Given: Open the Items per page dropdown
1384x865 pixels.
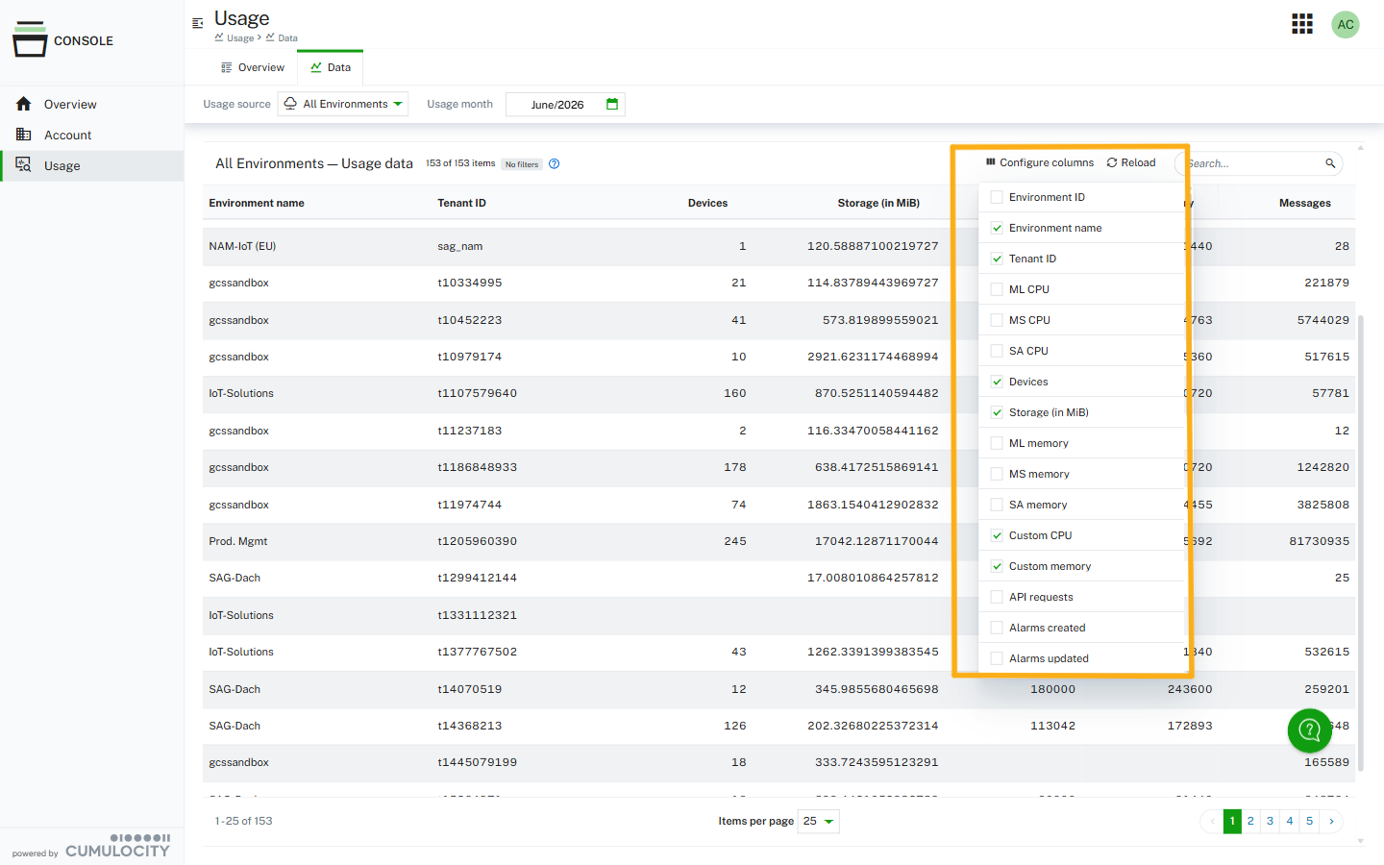Looking at the screenshot, I should 819,821.
